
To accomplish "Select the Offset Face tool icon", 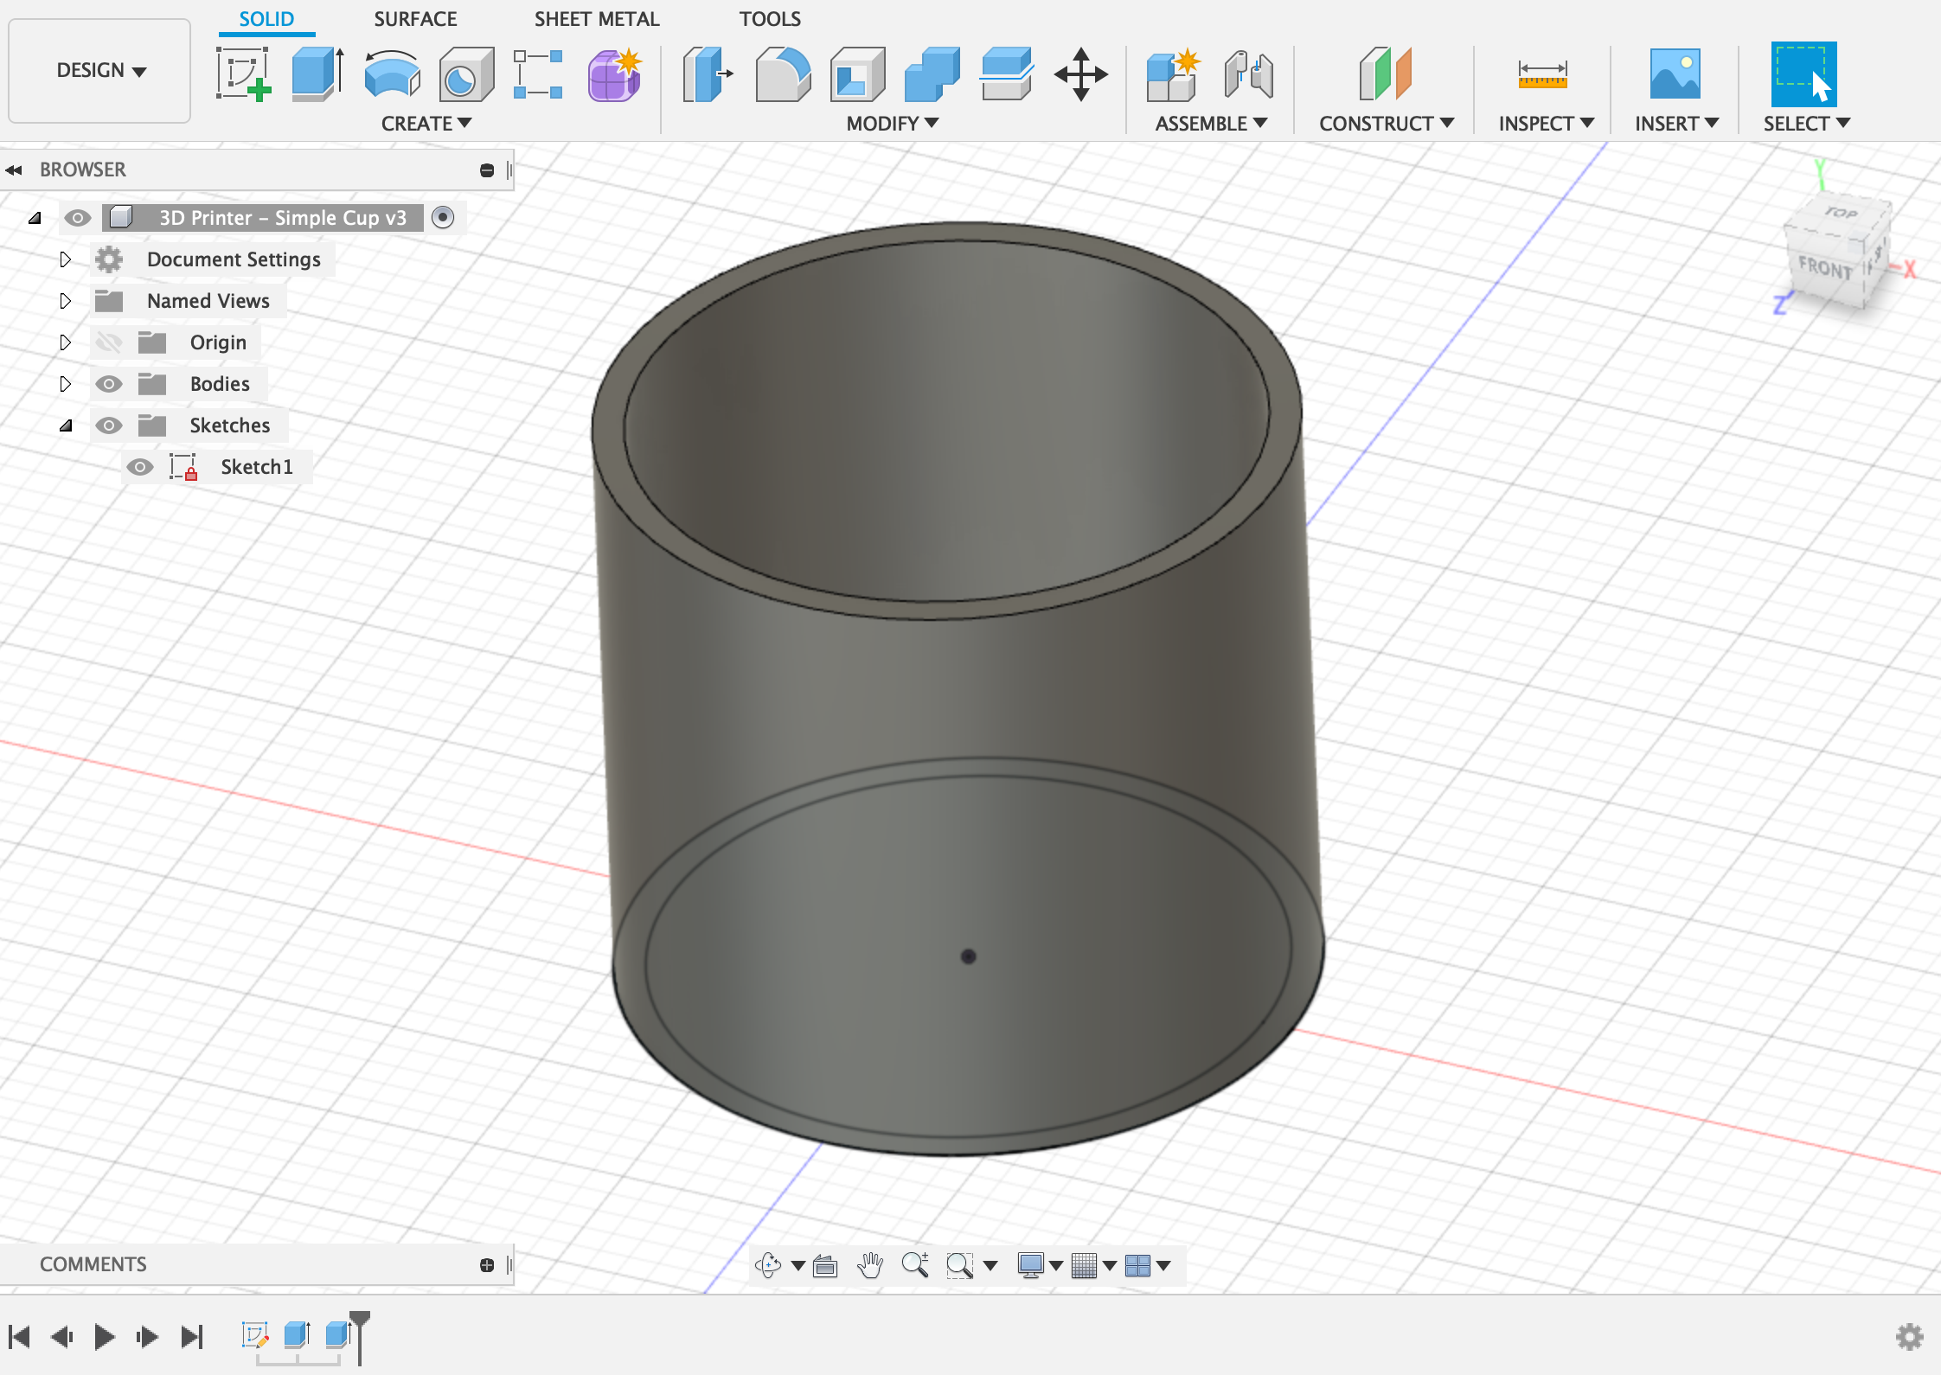I will tap(1006, 74).
